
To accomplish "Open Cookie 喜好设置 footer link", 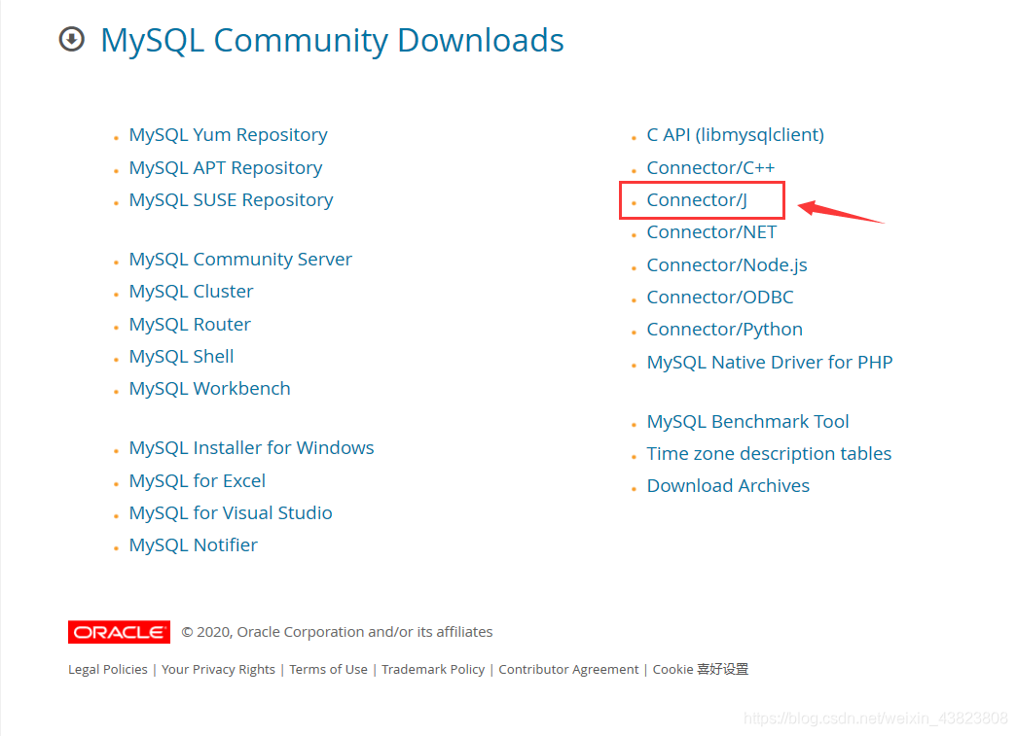I will pos(701,669).
